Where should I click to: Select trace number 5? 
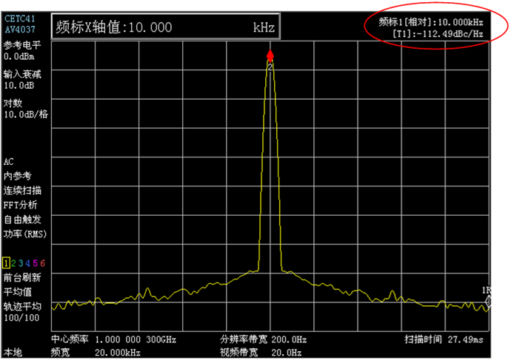[x=36, y=264]
